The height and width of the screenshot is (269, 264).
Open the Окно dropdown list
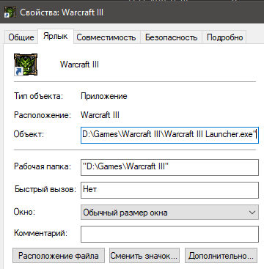pyautogui.click(x=169, y=213)
